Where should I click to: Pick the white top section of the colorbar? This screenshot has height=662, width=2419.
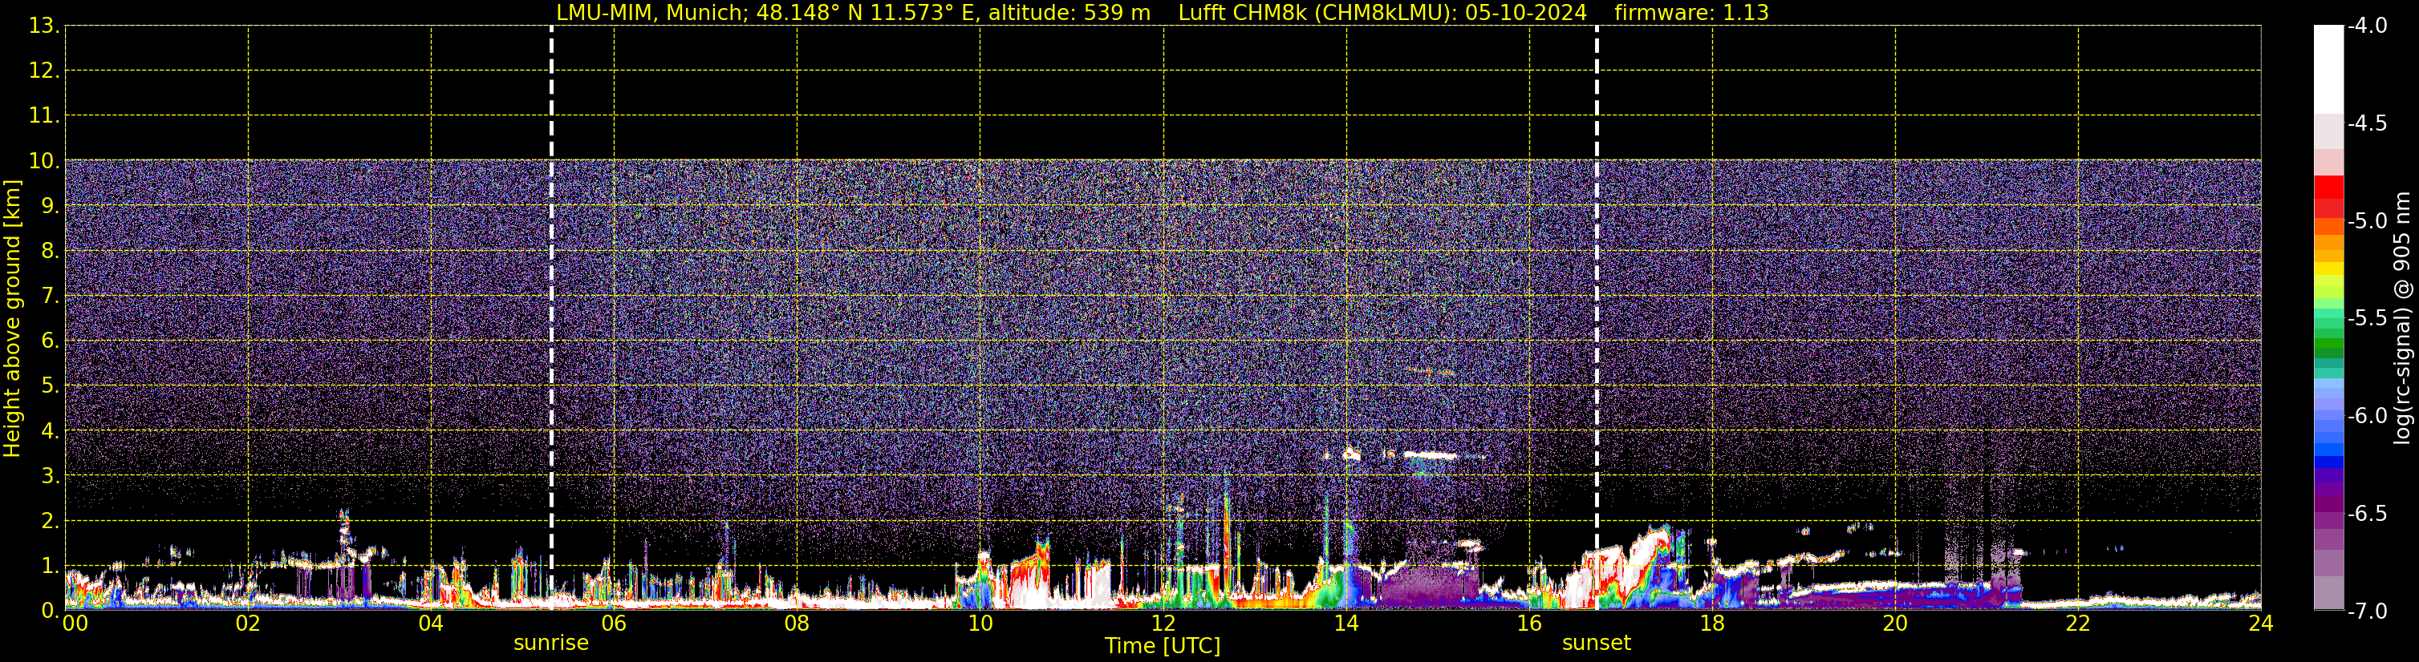[2329, 71]
